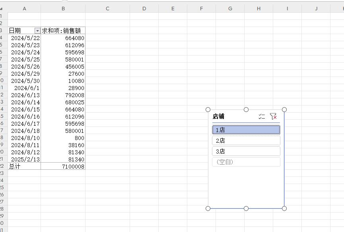The height and width of the screenshot is (232, 344).
Task: Select the grand total value 7100008
Action: pos(63,166)
